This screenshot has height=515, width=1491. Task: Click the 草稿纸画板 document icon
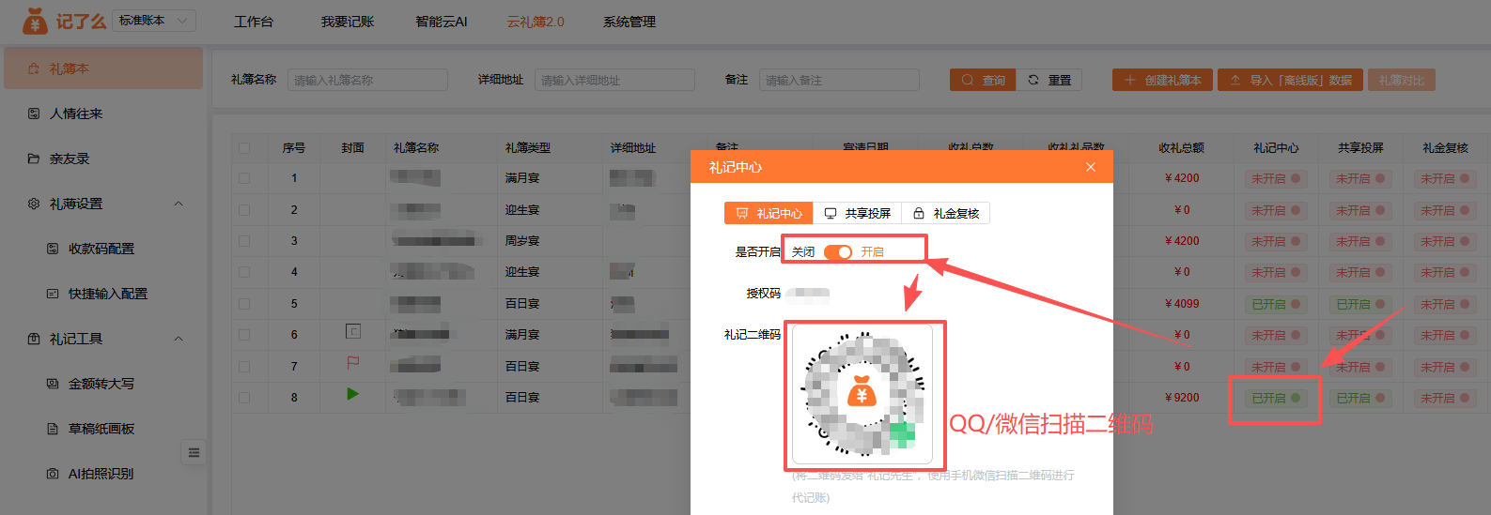point(53,429)
